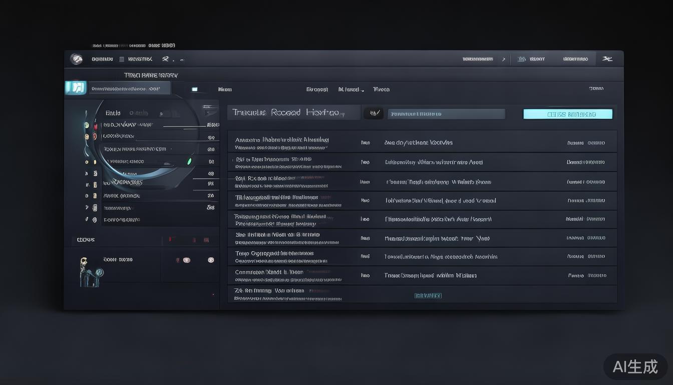673x385 pixels.
Task: Select the tab left of the dropdown in filter row
Action: pos(317,89)
